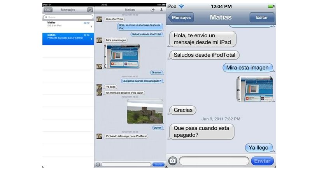Viewport: 319px width, 171px height.
Task: Select iPad bubble 'Hola, te envío un mensaje desde mi iPad'
Action: (x=140, y=27)
